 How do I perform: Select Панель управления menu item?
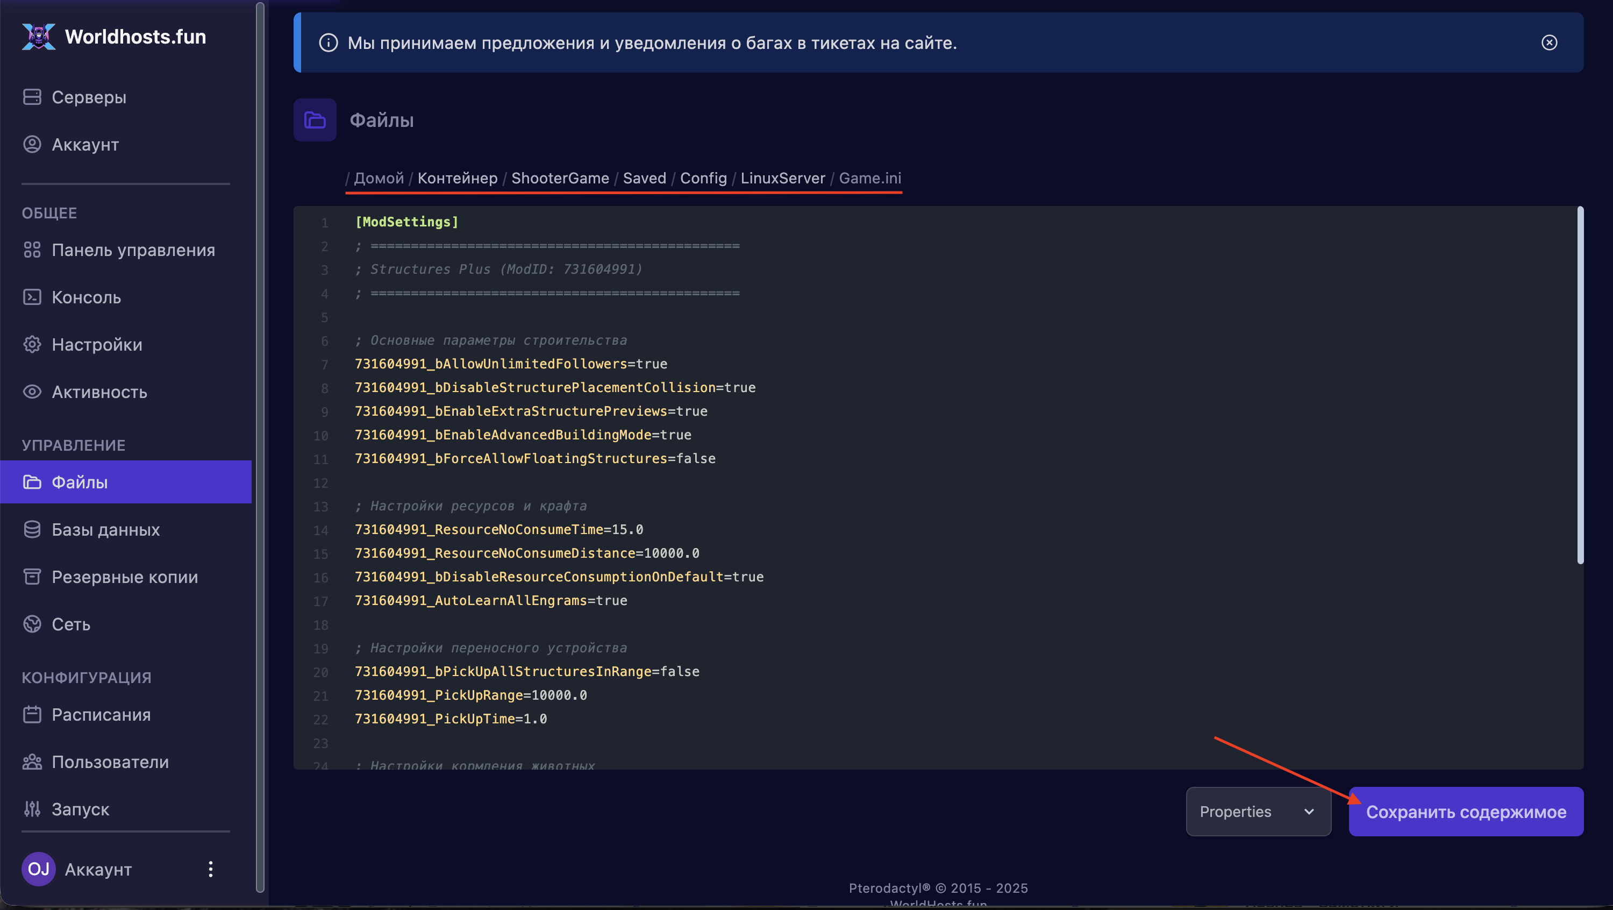point(133,250)
